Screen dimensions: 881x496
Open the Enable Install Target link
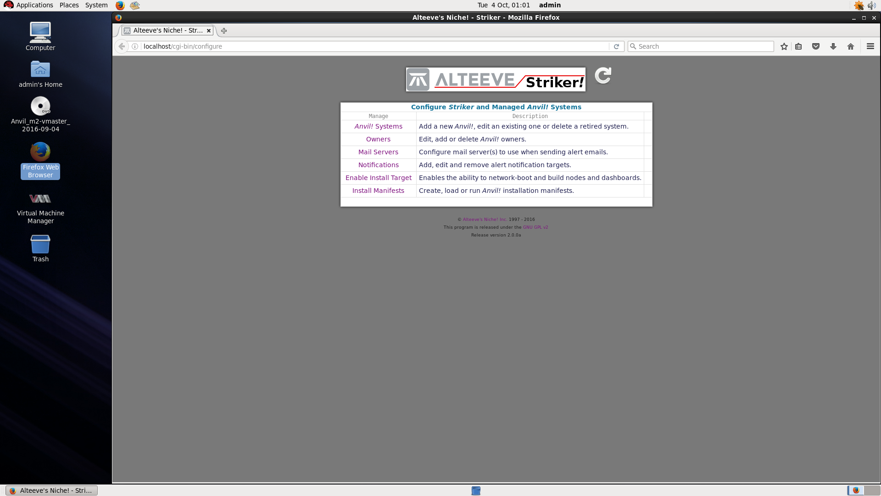(x=378, y=178)
